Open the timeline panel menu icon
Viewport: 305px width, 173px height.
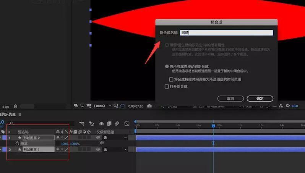(20, 114)
